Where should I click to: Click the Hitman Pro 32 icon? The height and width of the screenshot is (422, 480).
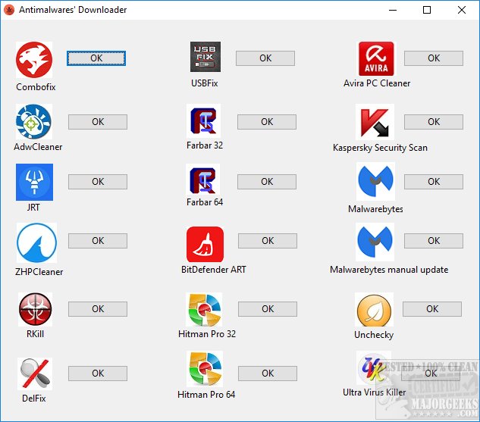coord(204,309)
